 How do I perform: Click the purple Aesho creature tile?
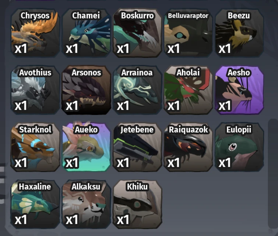(x=239, y=90)
